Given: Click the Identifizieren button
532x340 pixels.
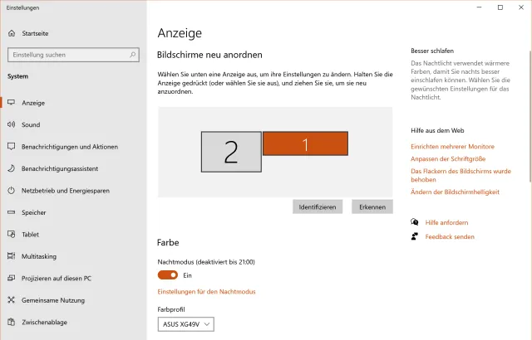Looking at the screenshot, I should [318, 206].
